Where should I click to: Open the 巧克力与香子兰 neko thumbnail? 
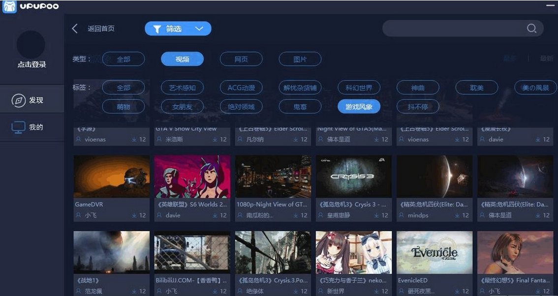point(354,252)
